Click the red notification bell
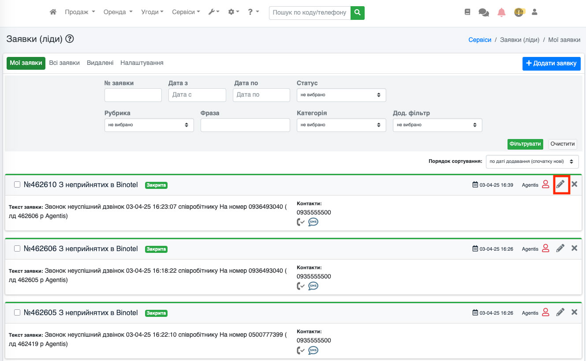 point(501,13)
